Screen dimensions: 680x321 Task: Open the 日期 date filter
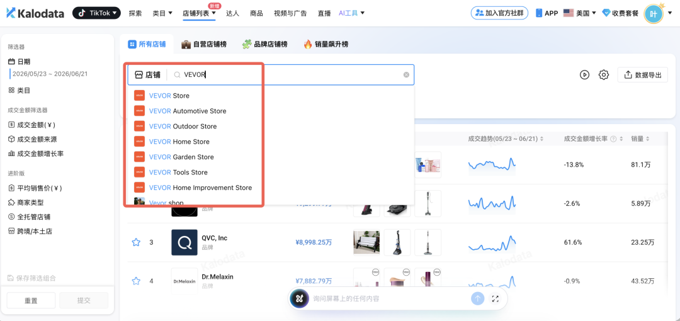point(20,62)
